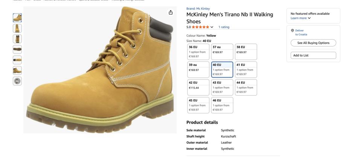Image resolution: width=346 pixels, height=157 pixels.
Task: Click the five-star rating icons
Action: click(200, 27)
